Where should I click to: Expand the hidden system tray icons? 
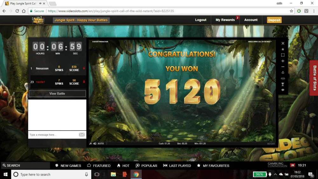pyautogui.click(x=275, y=174)
